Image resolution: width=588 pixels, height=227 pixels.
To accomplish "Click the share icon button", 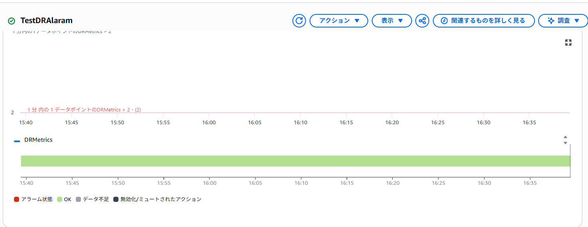I will 422,21.
